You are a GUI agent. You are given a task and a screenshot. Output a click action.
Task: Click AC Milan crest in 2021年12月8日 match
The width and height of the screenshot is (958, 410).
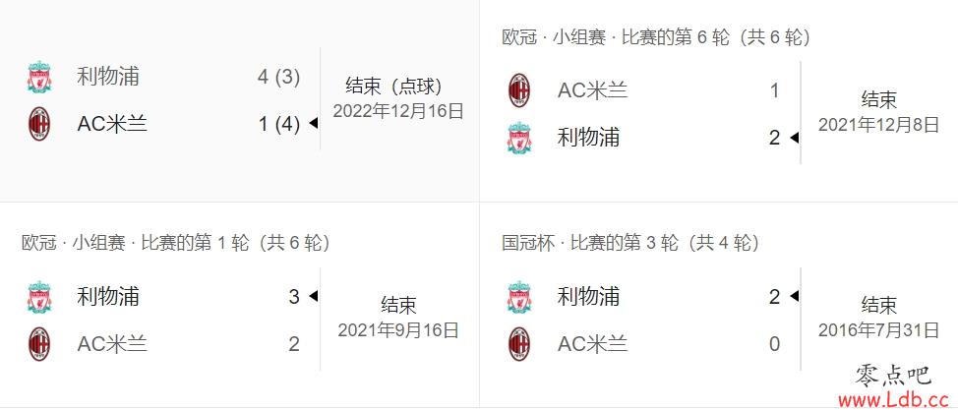tap(519, 90)
